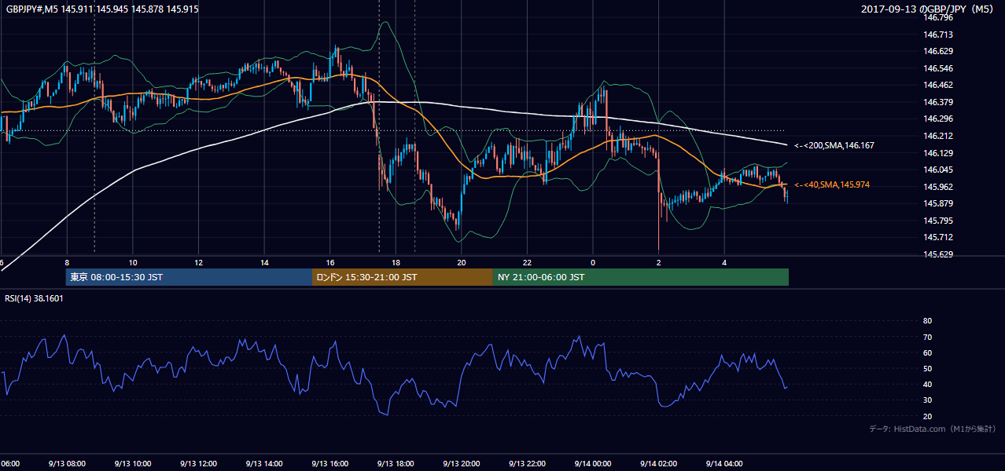Select the 東京 08:00-15:30 JST session bar
1005x471 pixels.
[x=189, y=277]
